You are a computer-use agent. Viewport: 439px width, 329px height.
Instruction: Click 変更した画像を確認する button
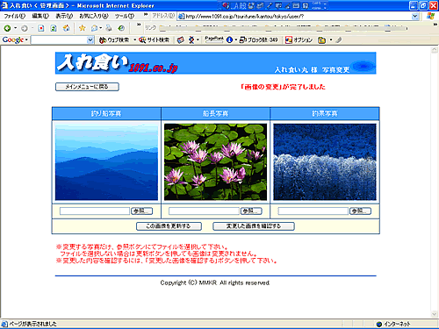[254, 226]
